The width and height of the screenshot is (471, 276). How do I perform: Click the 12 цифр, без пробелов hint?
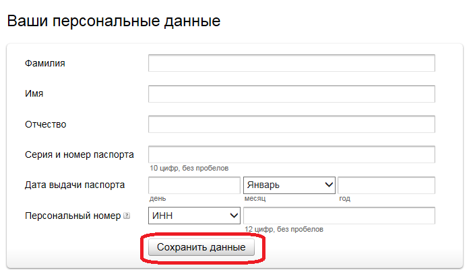(284, 230)
